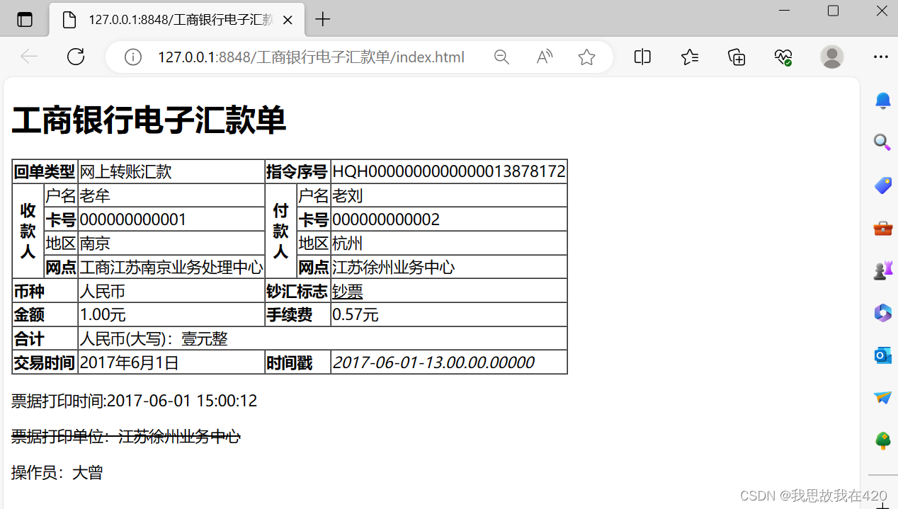Open the tab actions menu at top left

(x=25, y=19)
